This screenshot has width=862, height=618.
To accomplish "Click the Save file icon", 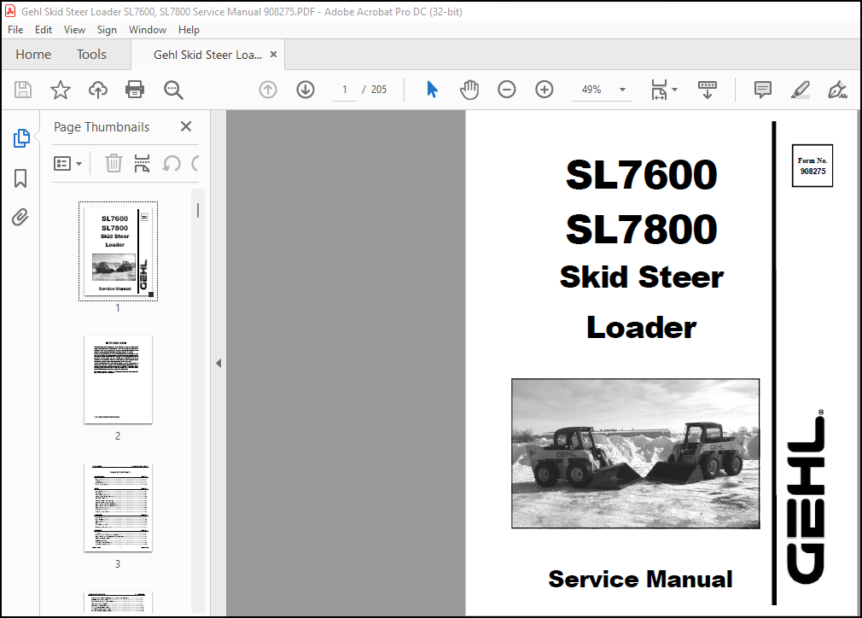I will [x=22, y=90].
